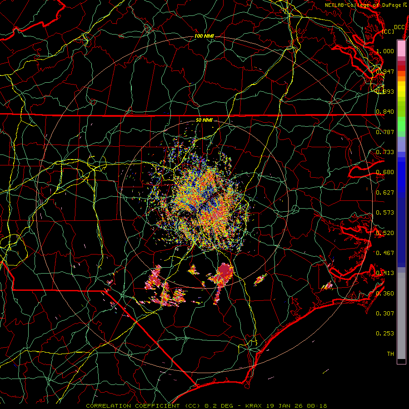Click the KRAX radar site identifier
This screenshot has height=409, width=409.
click(x=253, y=406)
